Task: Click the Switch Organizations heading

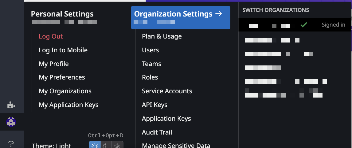Action: (x=276, y=10)
